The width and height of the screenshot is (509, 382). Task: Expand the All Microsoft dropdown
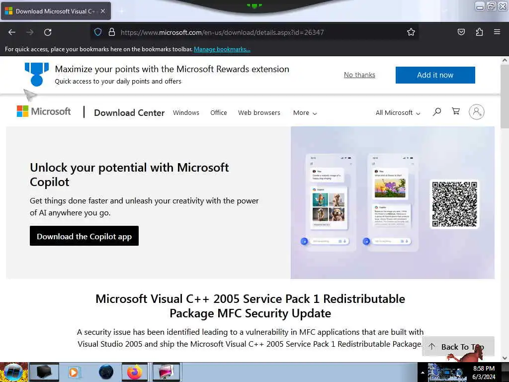tap(398, 113)
